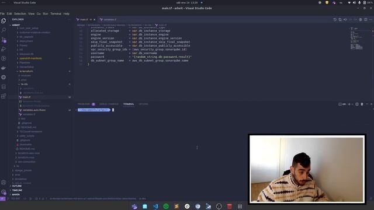The height and width of the screenshot is (210, 374).
Task: Open variables.auto.tfvars file in explorer
Action: point(34,110)
